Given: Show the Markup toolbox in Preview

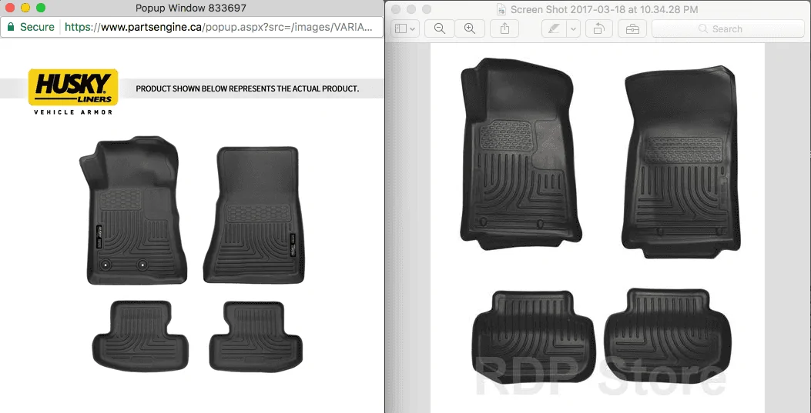Looking at the screenshot, I should point(632,29).
